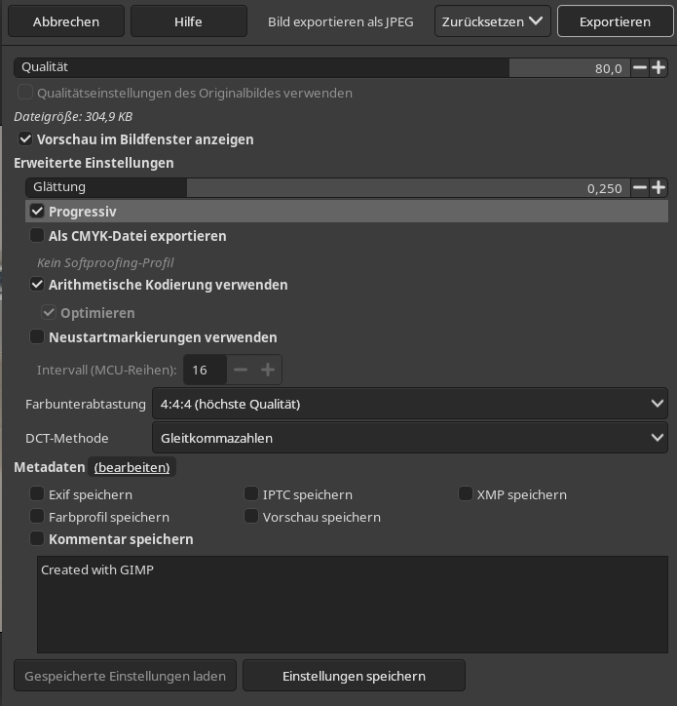Screen dimensions: 677x706
Task: Click the Qualität slider bar
Action: coord(321,68)
